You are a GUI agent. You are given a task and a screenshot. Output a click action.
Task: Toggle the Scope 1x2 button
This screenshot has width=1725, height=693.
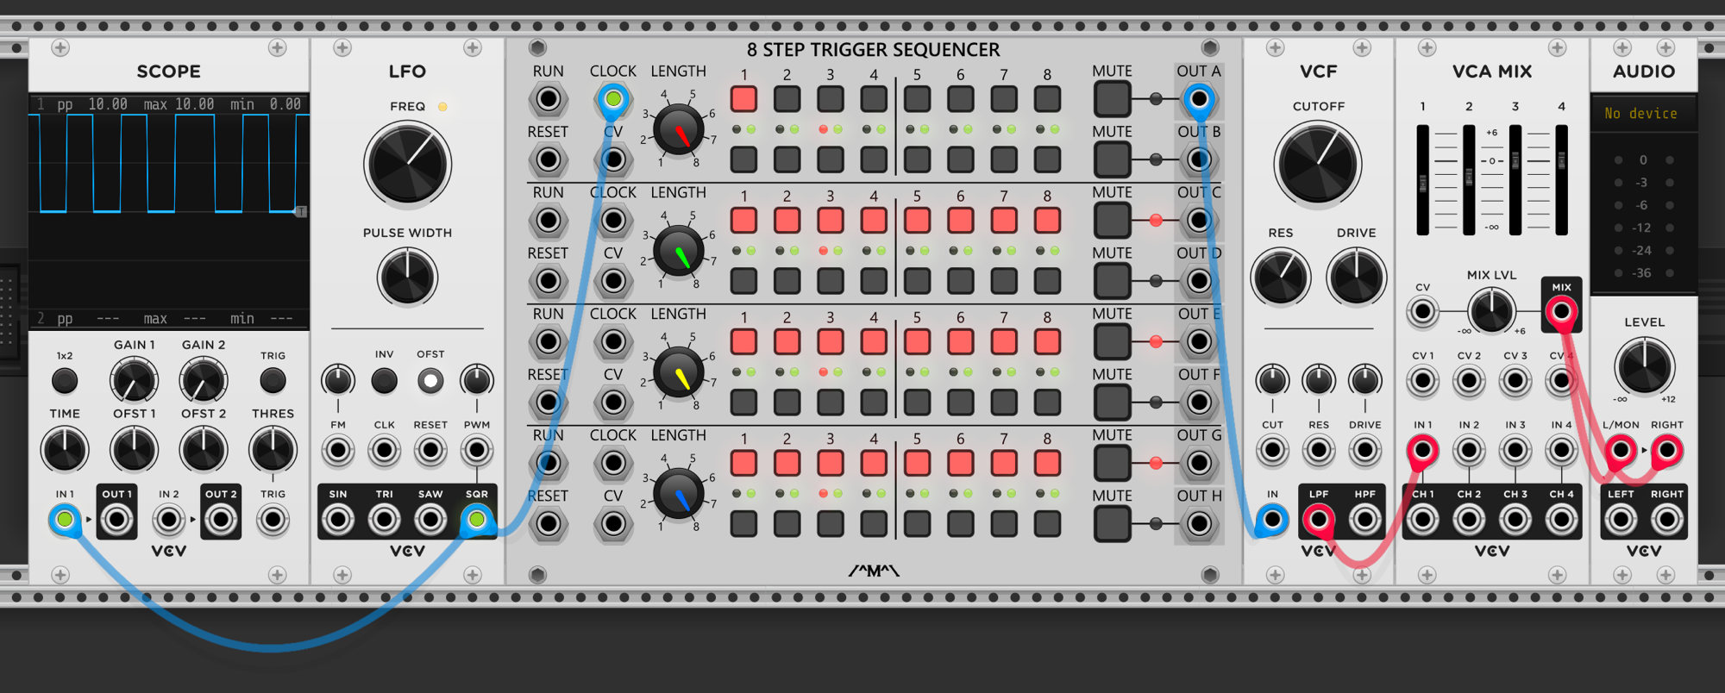point(65,380)
